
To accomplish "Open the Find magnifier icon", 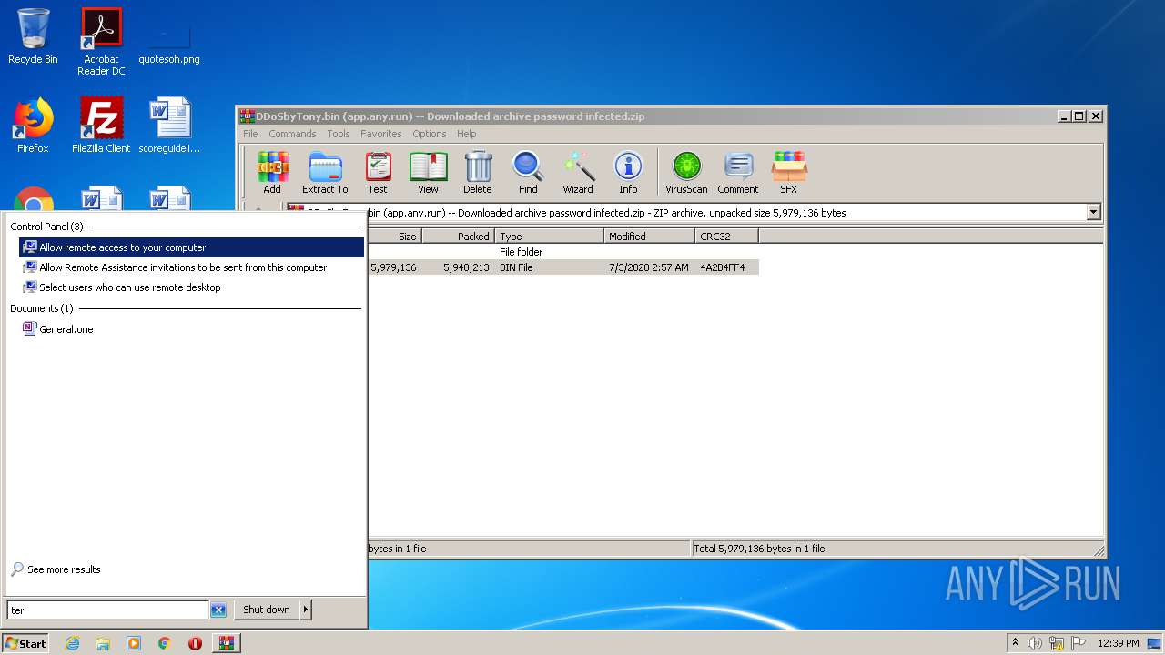I will [x=528, y=173].
